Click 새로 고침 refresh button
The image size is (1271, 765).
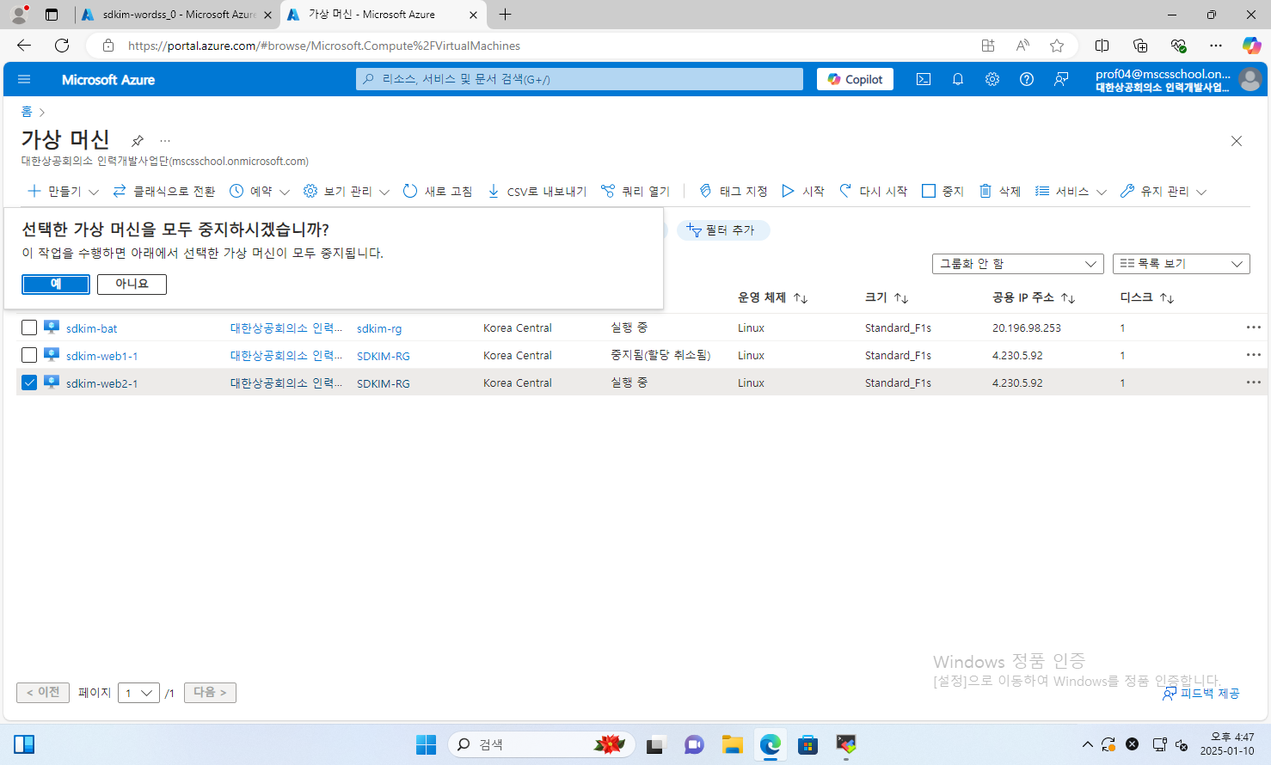[438, 191]
